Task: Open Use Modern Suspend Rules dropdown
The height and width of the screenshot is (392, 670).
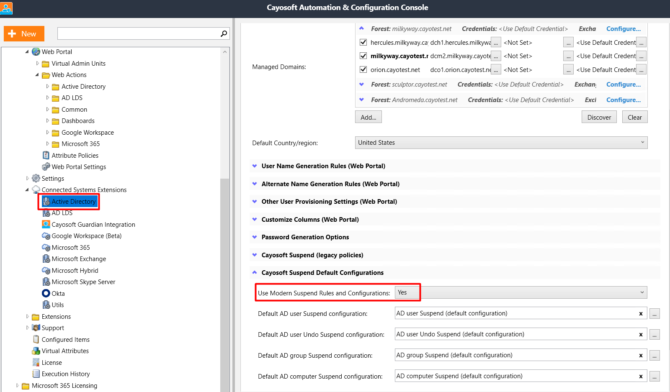Action: (x=521, y=292)
